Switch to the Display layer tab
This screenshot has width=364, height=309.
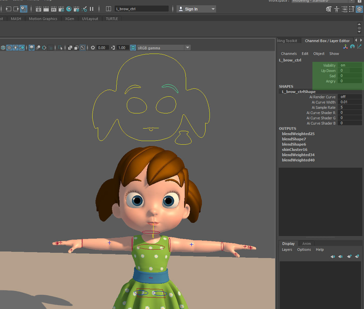288,244
